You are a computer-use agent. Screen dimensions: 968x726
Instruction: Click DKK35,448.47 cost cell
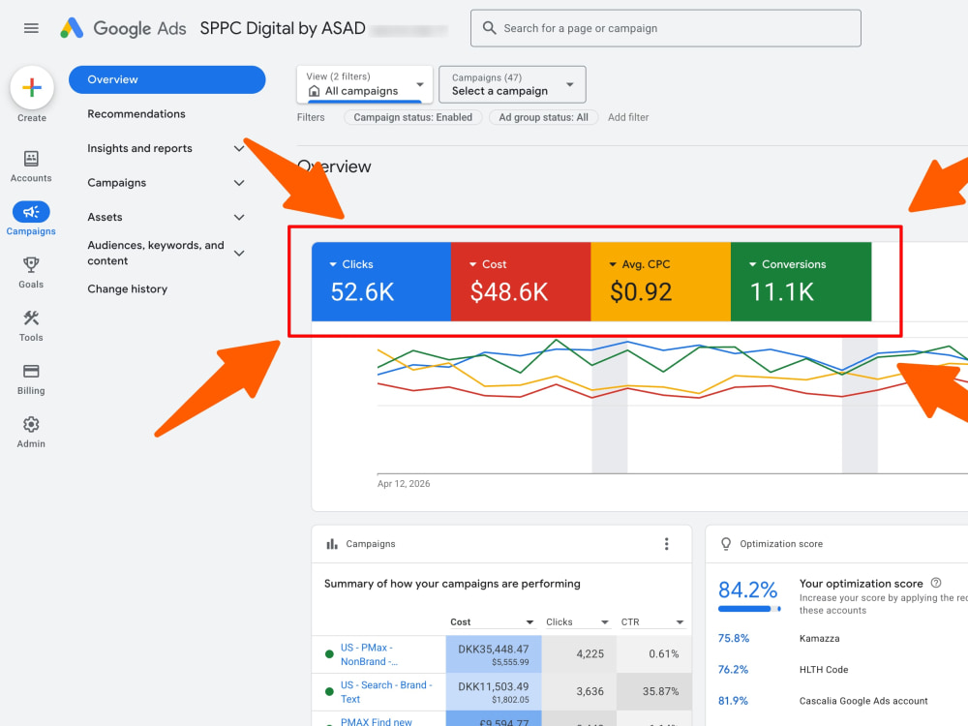click(x=494, y=654)
